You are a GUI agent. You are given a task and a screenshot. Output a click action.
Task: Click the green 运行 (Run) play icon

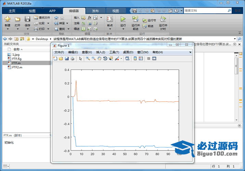(123, 19)
